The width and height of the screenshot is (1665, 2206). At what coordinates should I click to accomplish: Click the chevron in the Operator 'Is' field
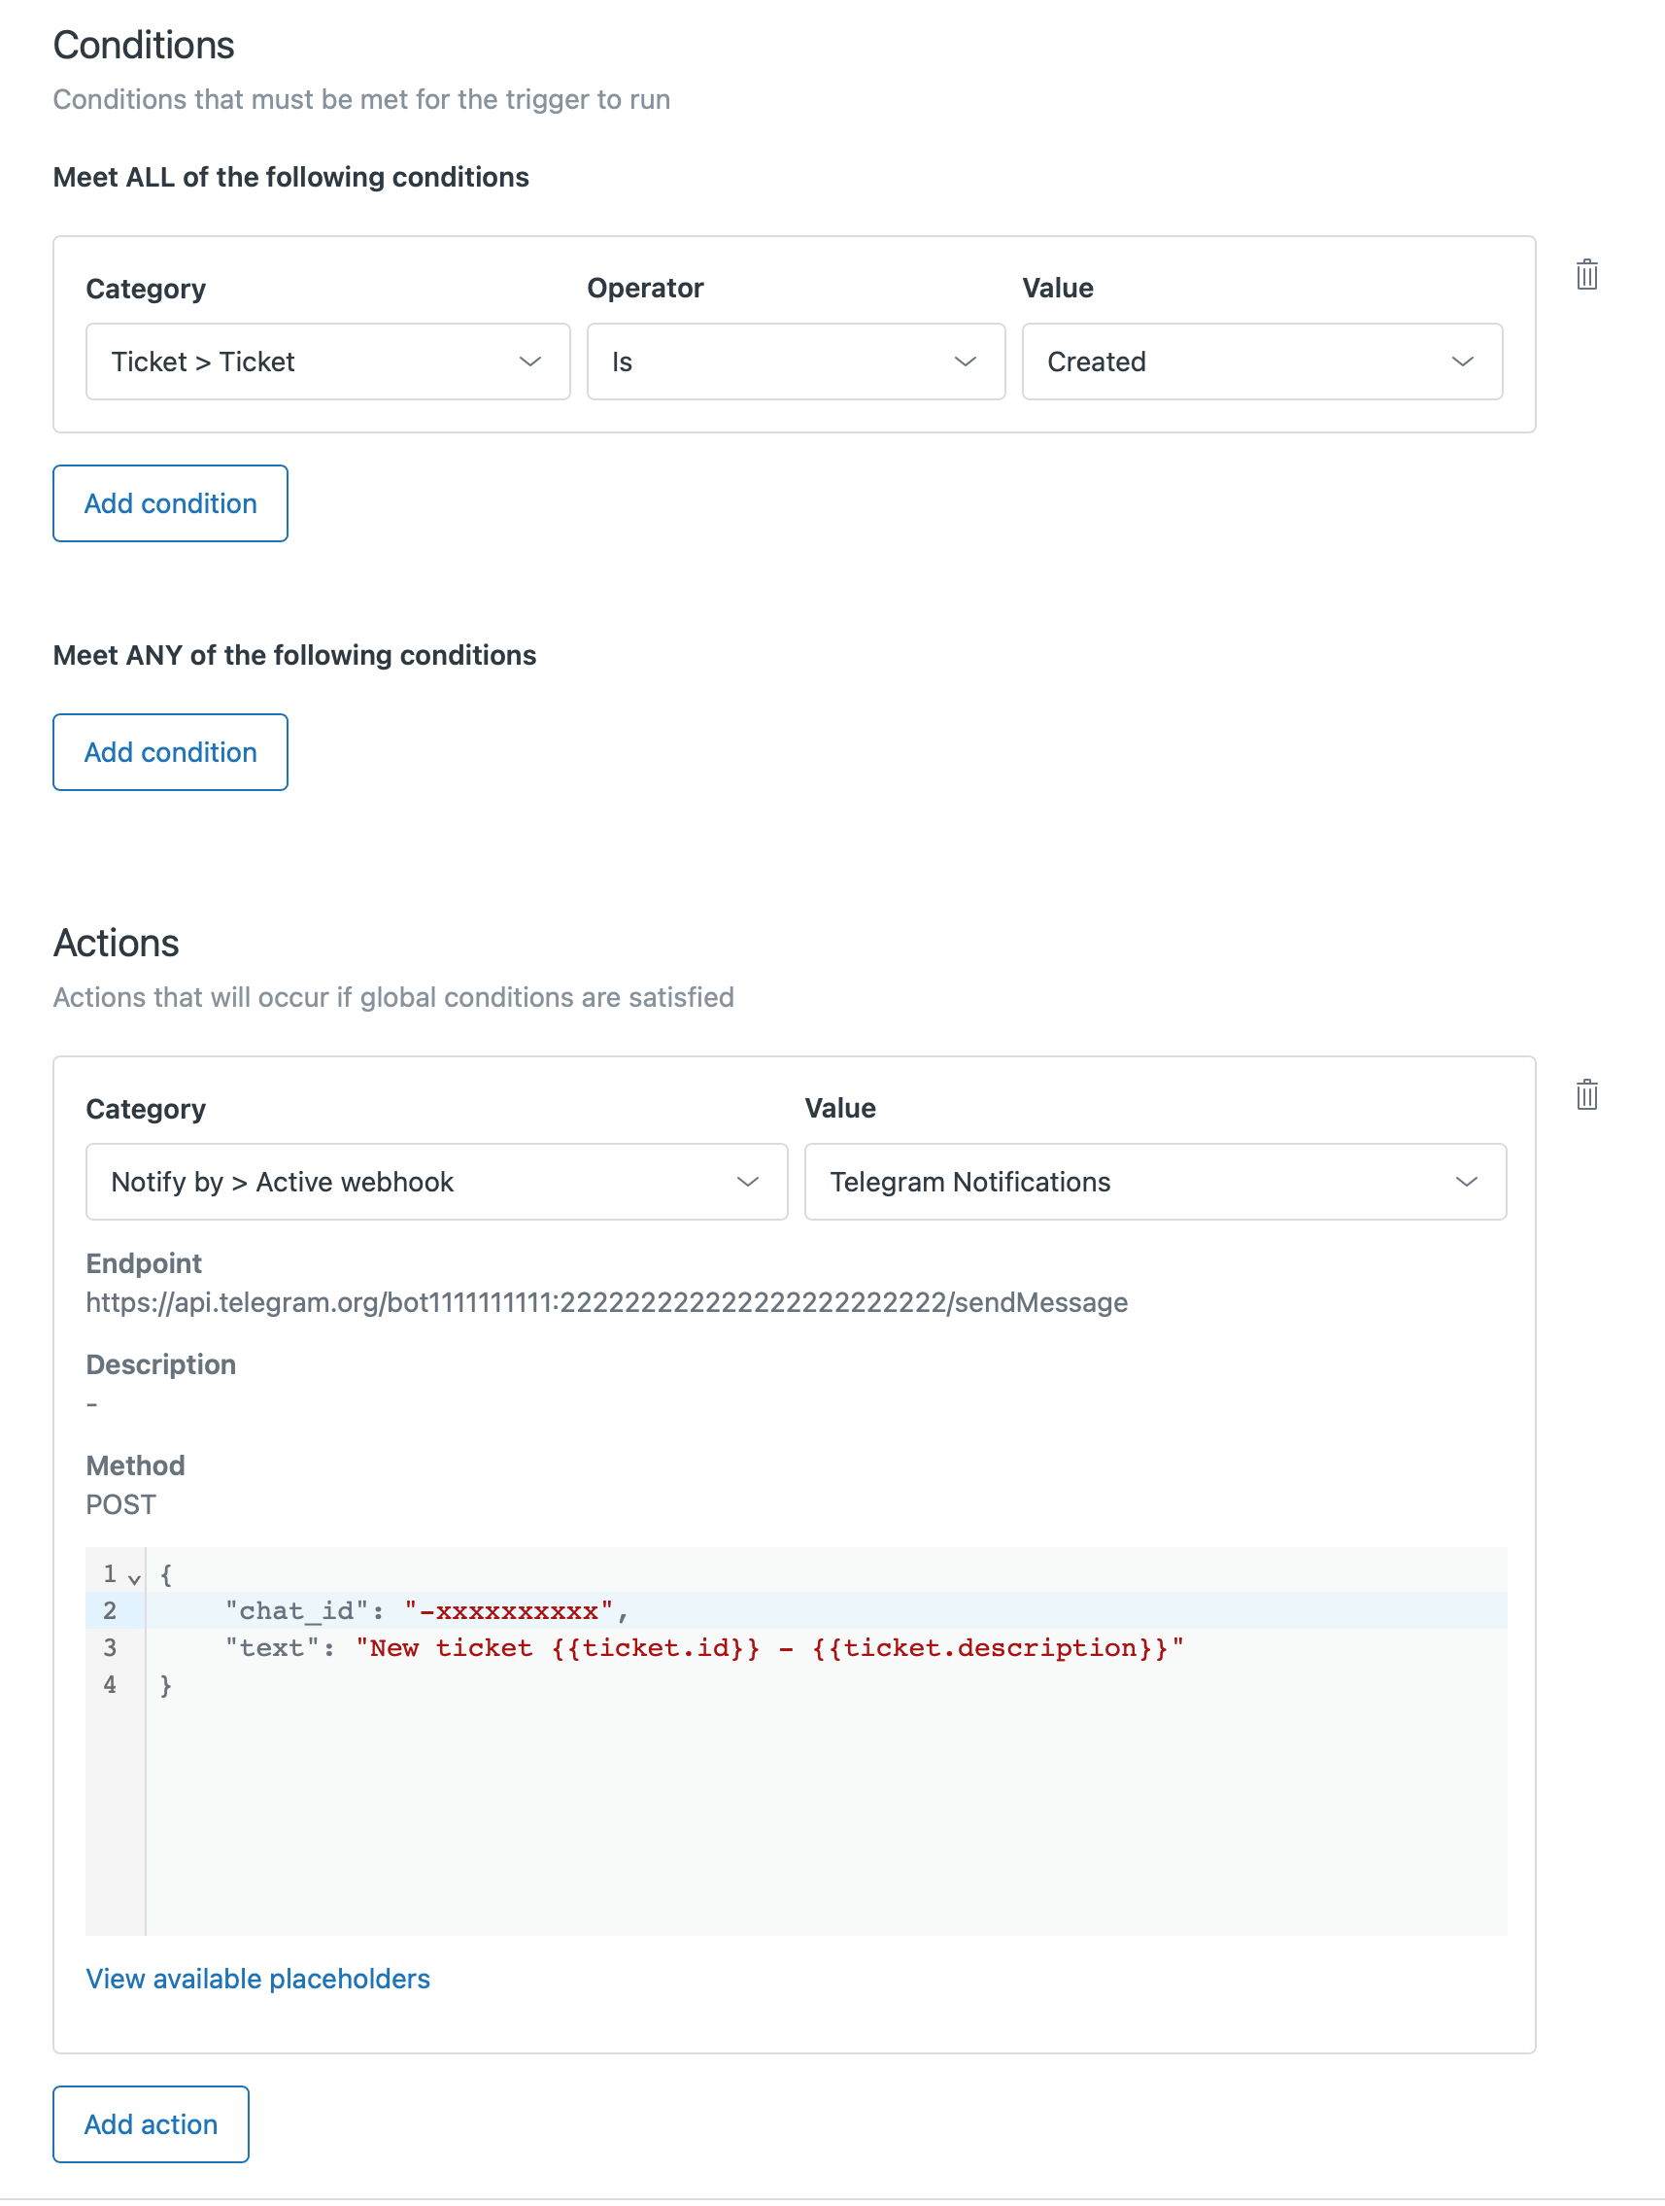[x=964, y=361]
